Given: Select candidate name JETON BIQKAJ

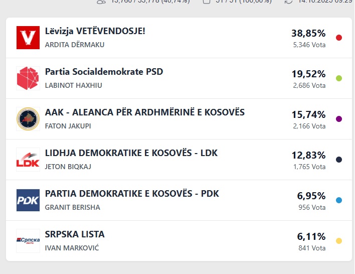Looking at the screenshot, I should coord(68,167).
